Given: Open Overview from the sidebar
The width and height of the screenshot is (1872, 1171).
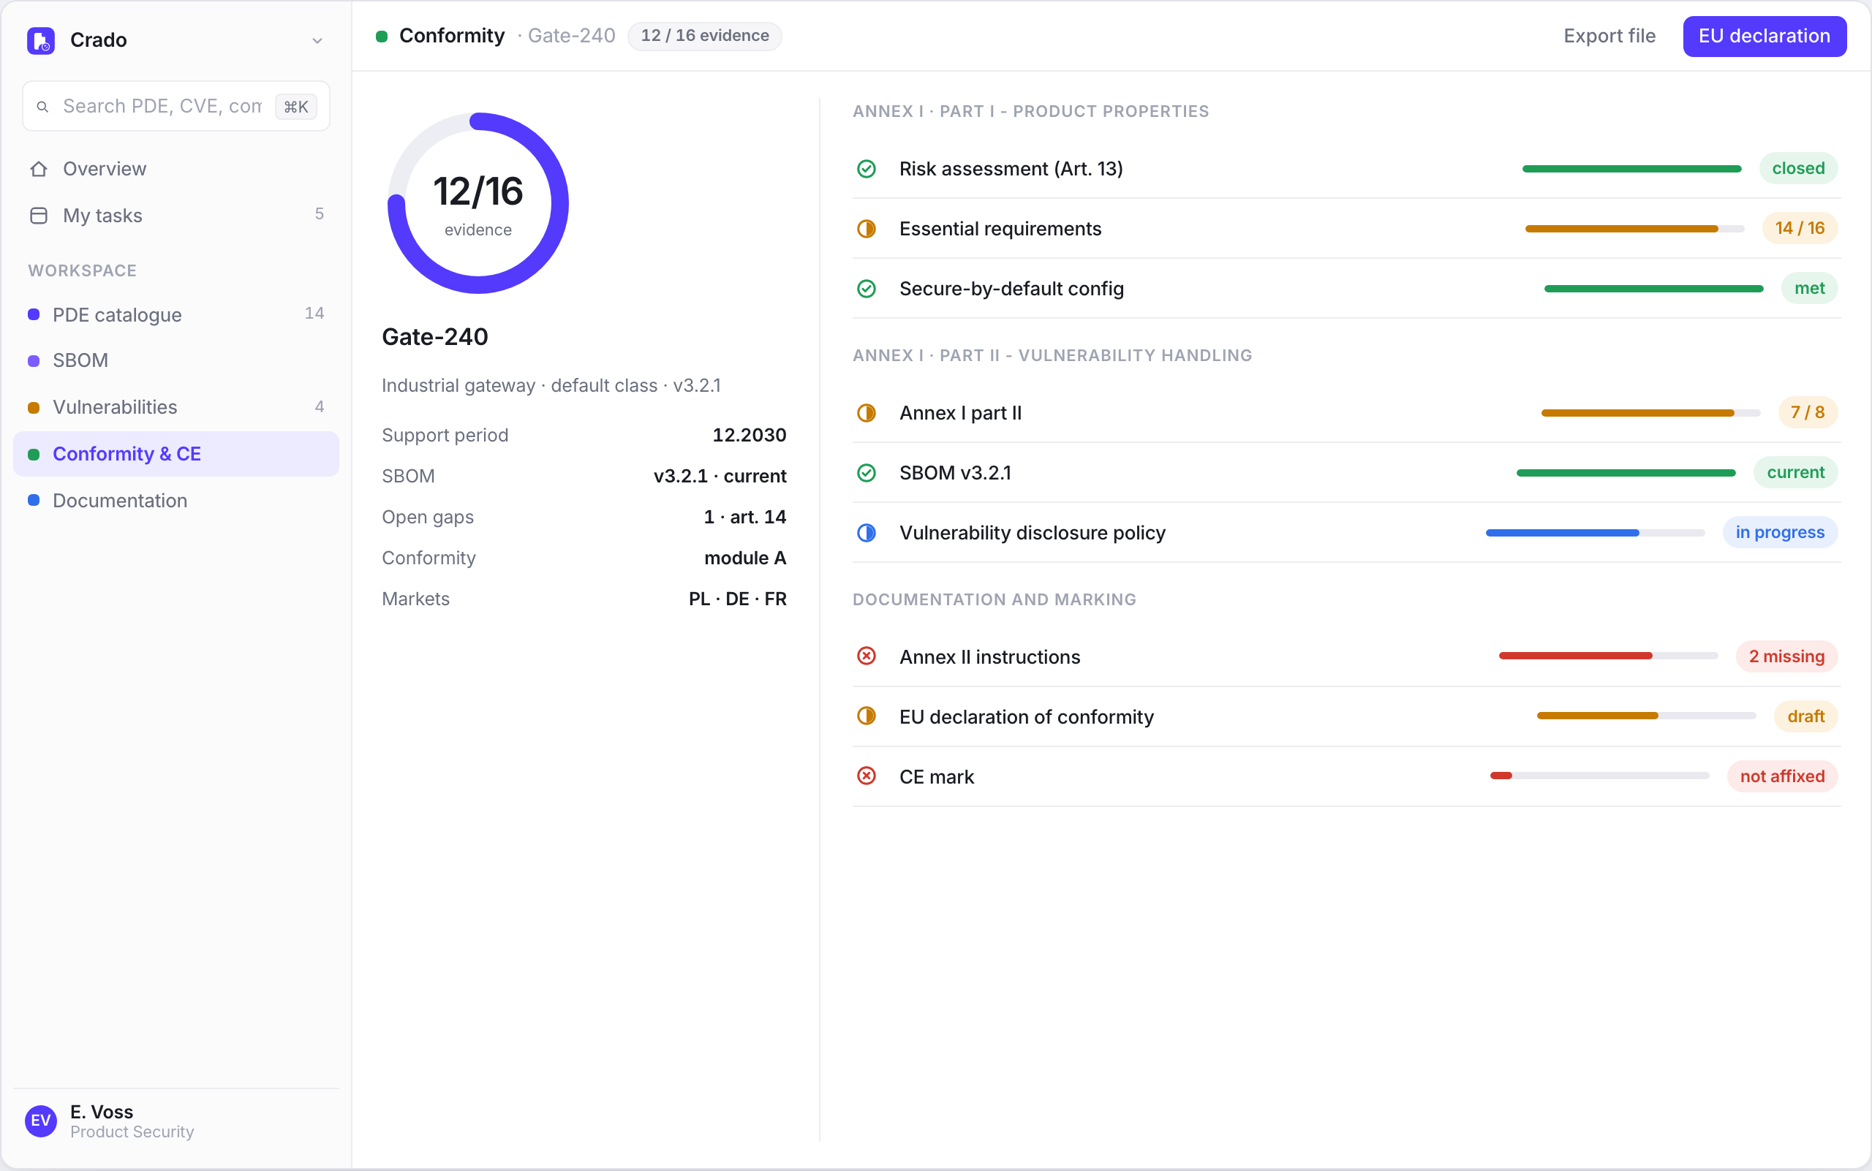Looking at the screenshot, I should pos(176,169).
